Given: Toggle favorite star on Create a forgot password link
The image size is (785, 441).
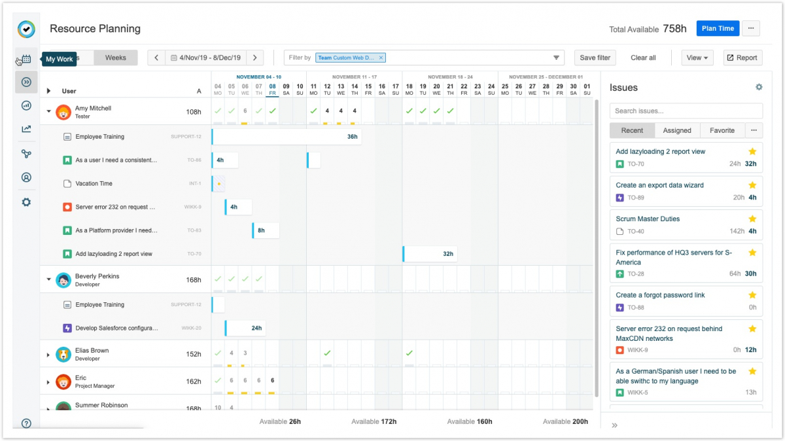Looking at the screenshot, I should pyautogui.click(x=752, y=295).
